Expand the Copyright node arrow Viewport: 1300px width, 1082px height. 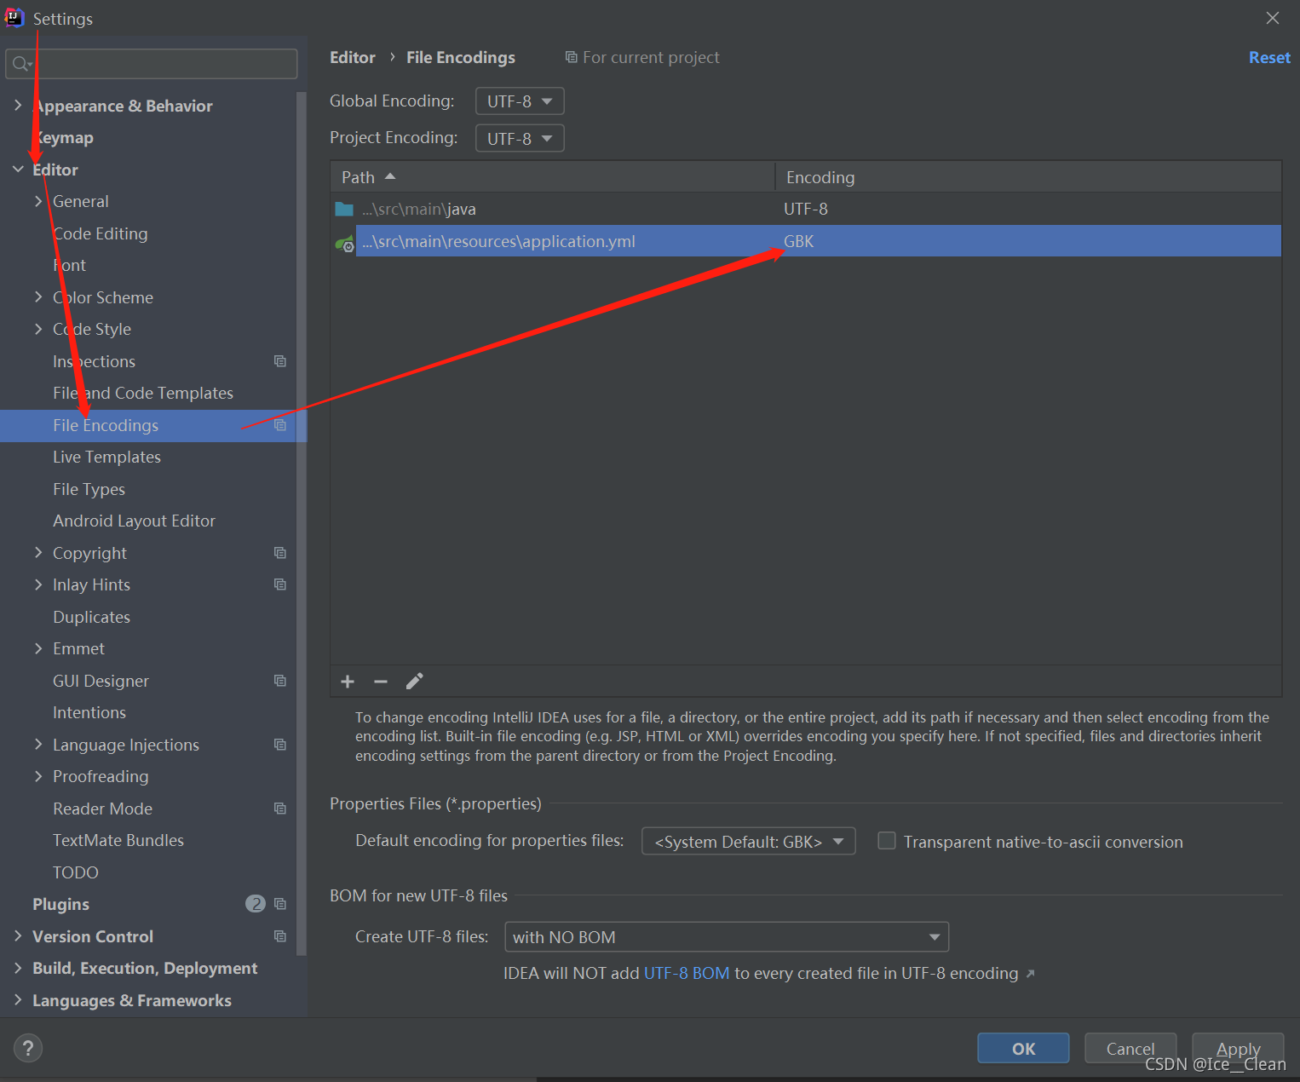click(x=38, y=553)
